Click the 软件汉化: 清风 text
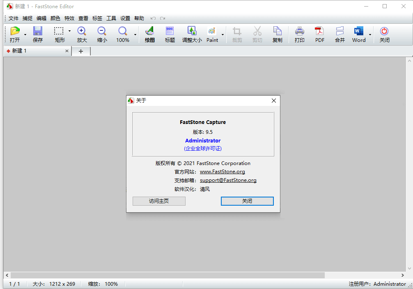The width and height of the screenshot is (413, 289). tap(192, 189)
